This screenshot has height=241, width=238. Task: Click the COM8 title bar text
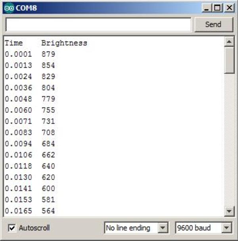pyautogui.click(x=26, y=8)
